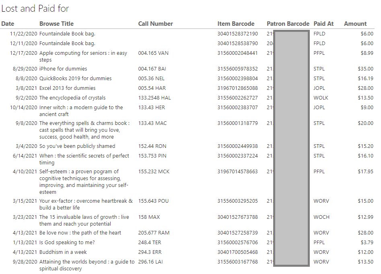381x274 pixels.
Task: Select the $35.00 amount cell
Action: 365,69
